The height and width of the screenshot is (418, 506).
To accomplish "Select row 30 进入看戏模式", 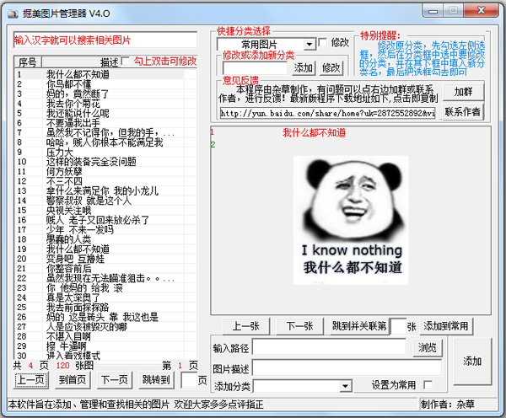I will point(105,356).
